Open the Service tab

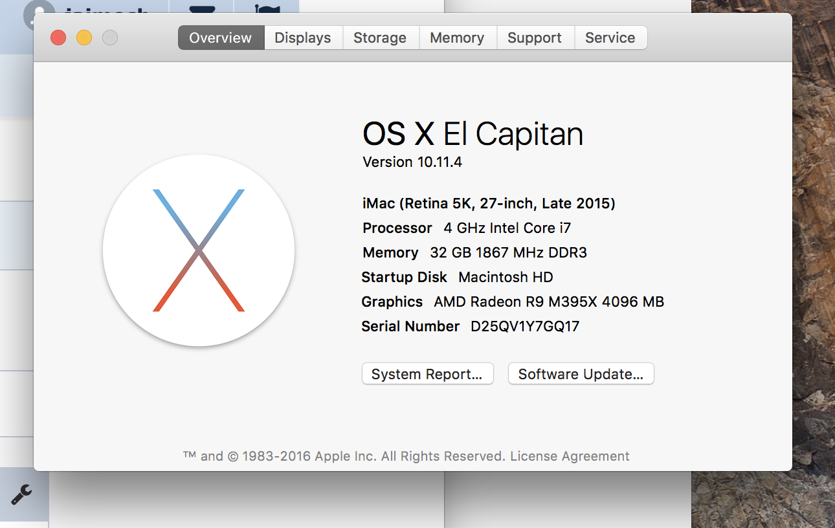[x=610, y=38]
